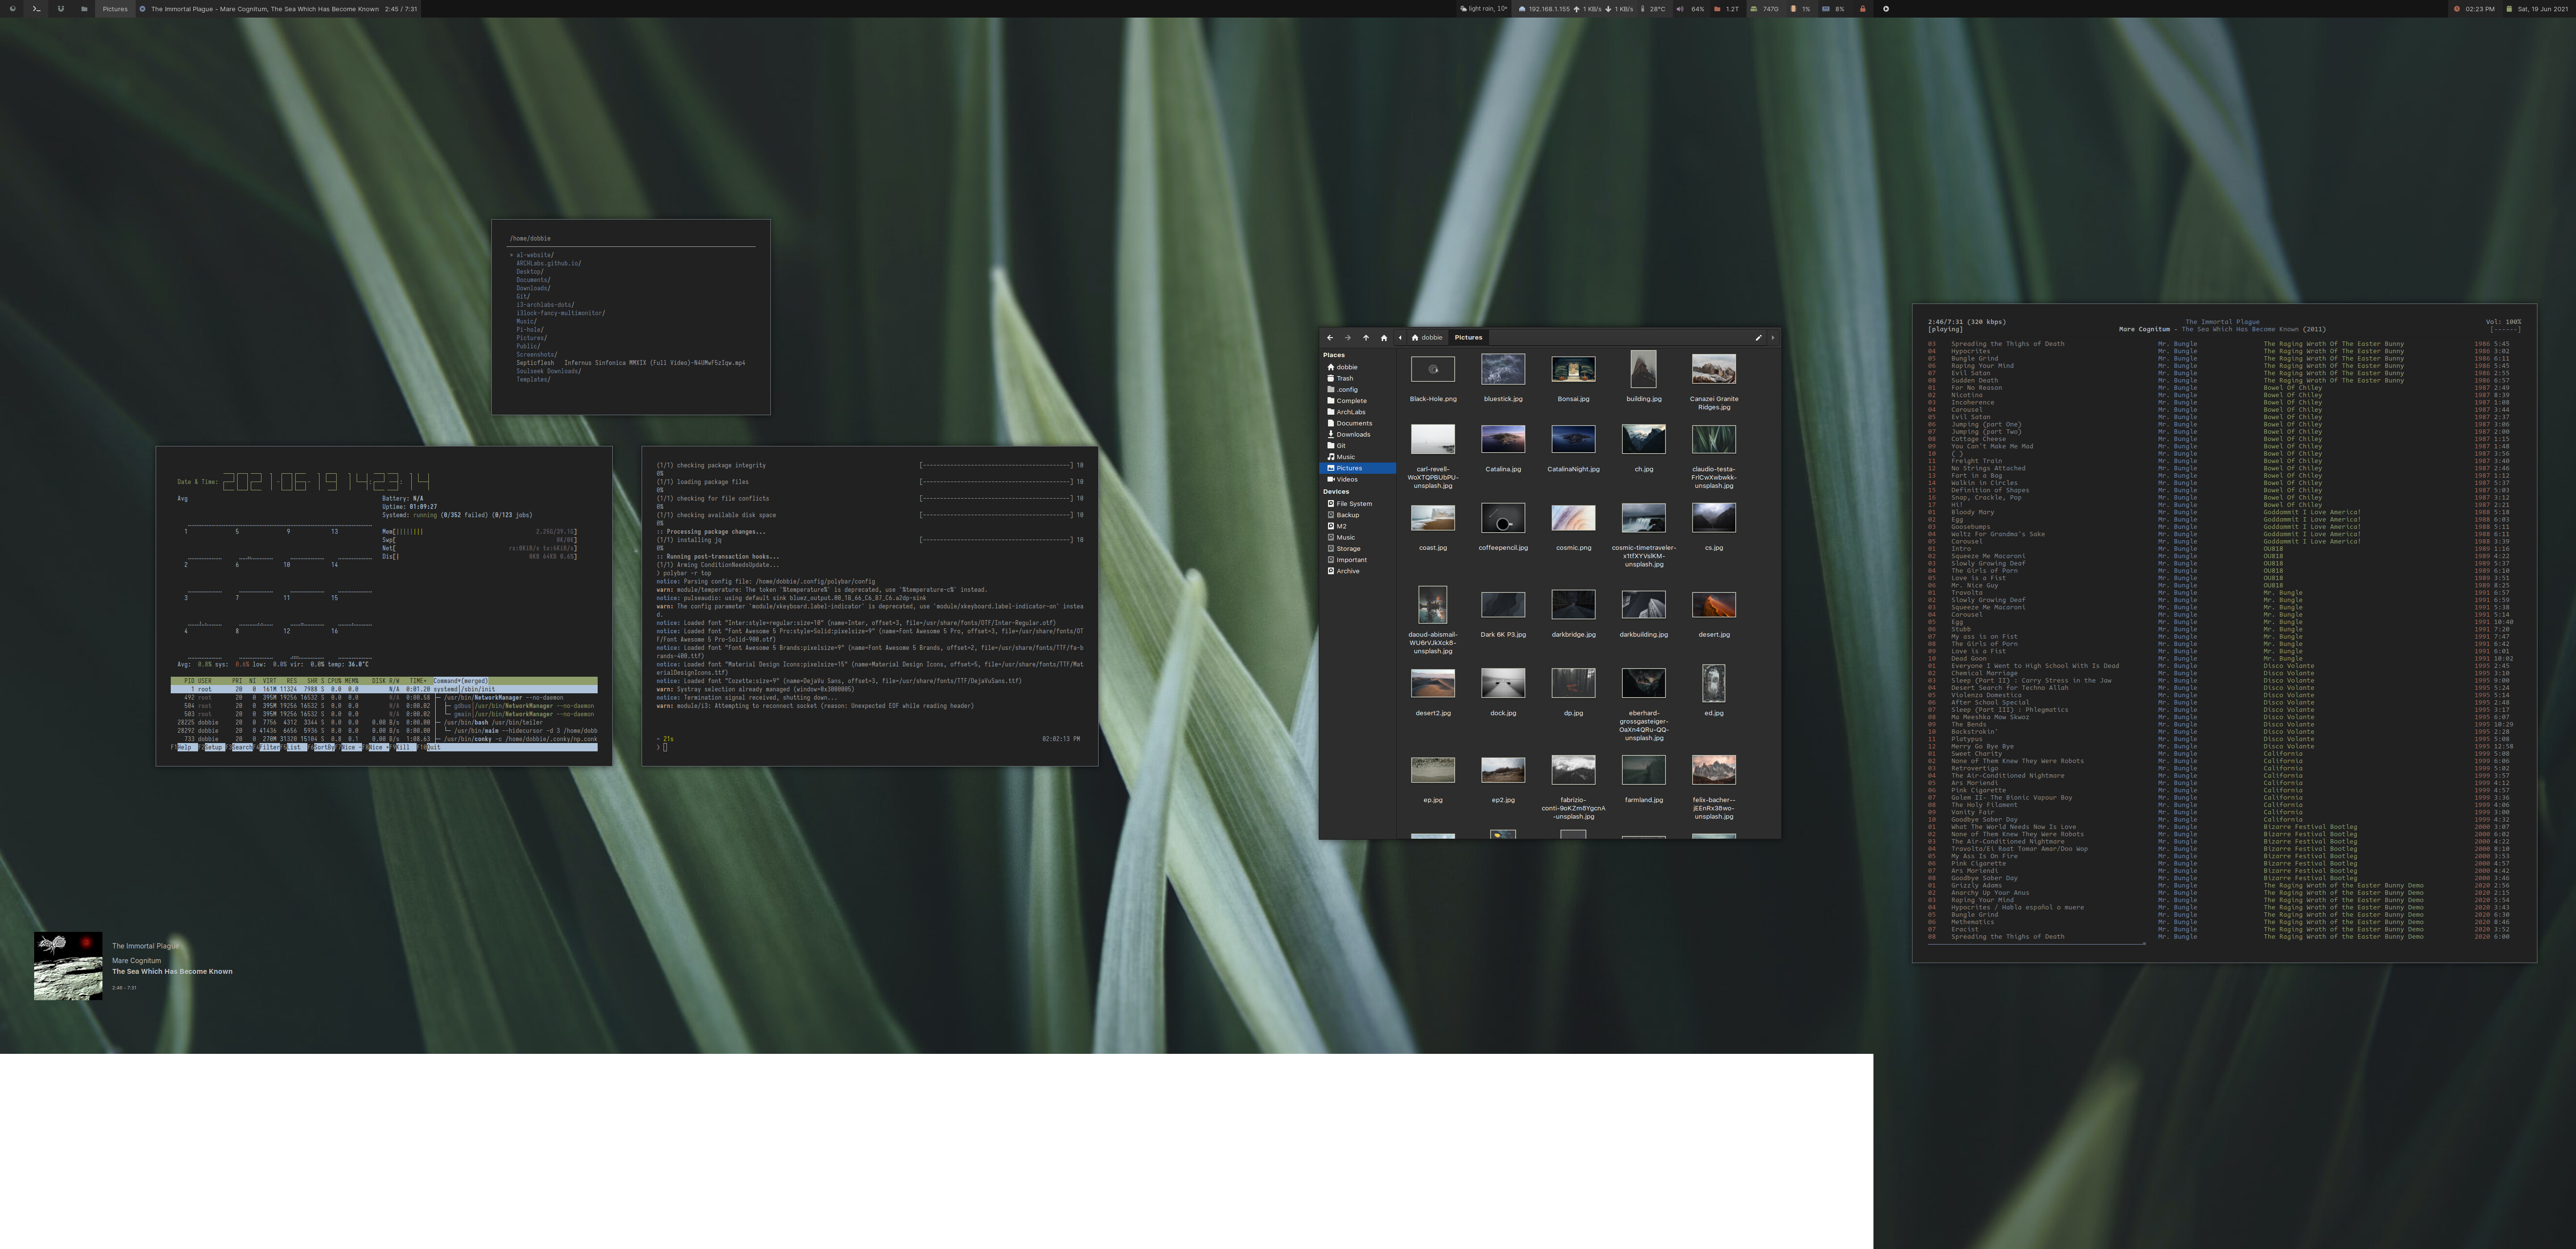Select the Bonsai.jpg thumbnail

(1573, 369)
